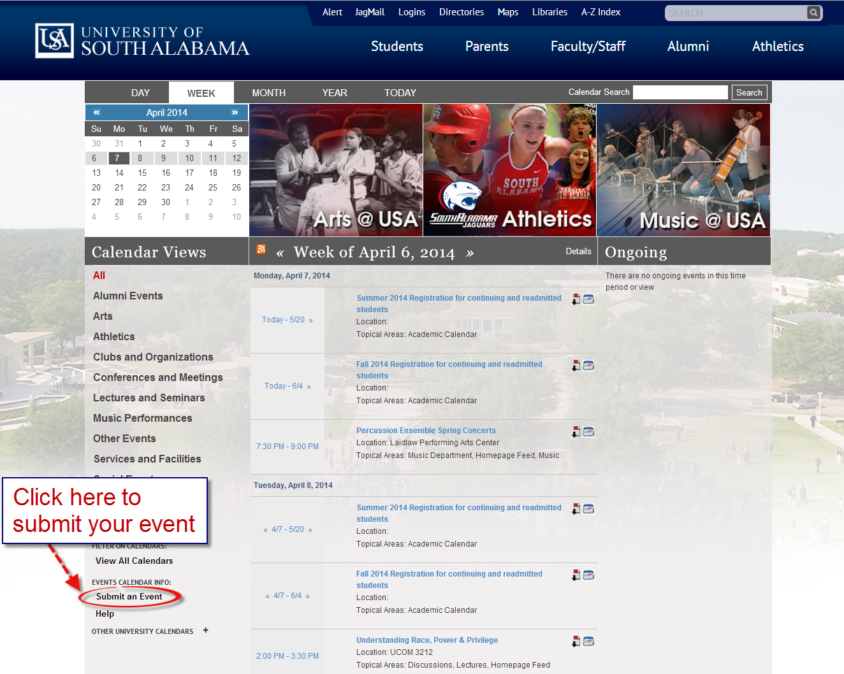Open the South Alabama Athletics banner image
The height and width of the screenshot is (674, 844).
pyautogui.click(x=510, y=170)
